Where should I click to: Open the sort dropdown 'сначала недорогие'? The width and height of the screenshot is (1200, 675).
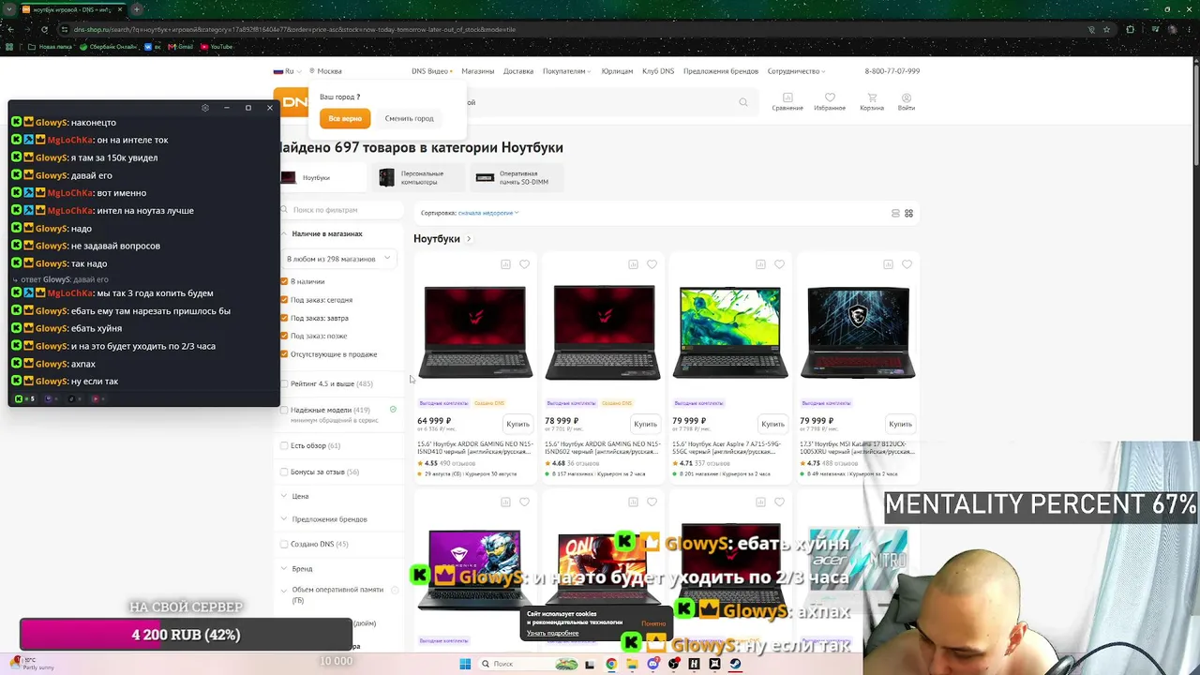[x=487, y=213]
